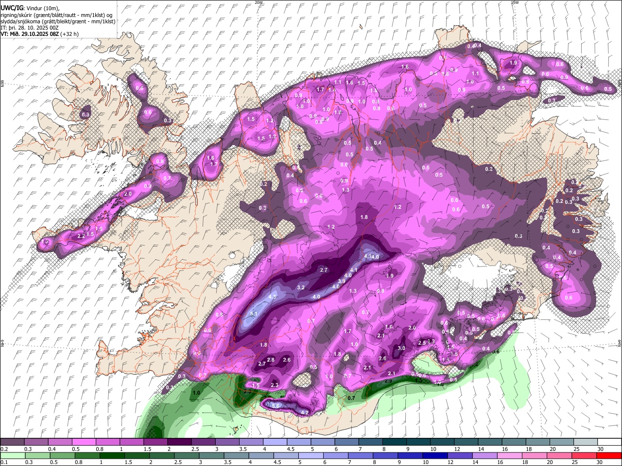The height and width of the screenshot is (466, 622).
Task: Click the "VT: Mið. 29.10.2025 08Z (+32 h)" line
Action: (x=39, y=34)
